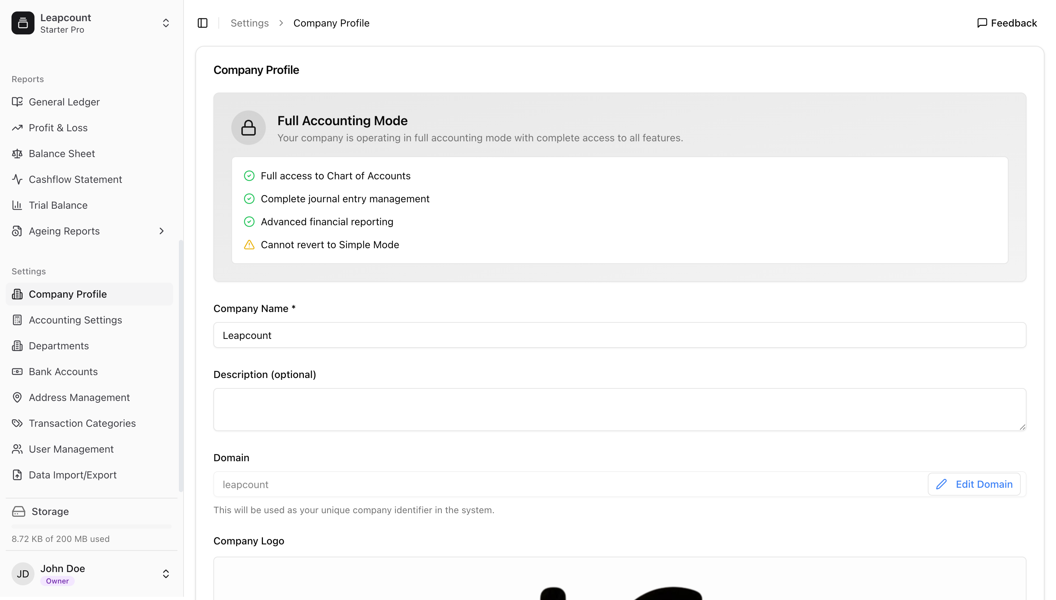The image size is (1056, 600).
Task: Open Accounting Settings
Action: (89, 320)
